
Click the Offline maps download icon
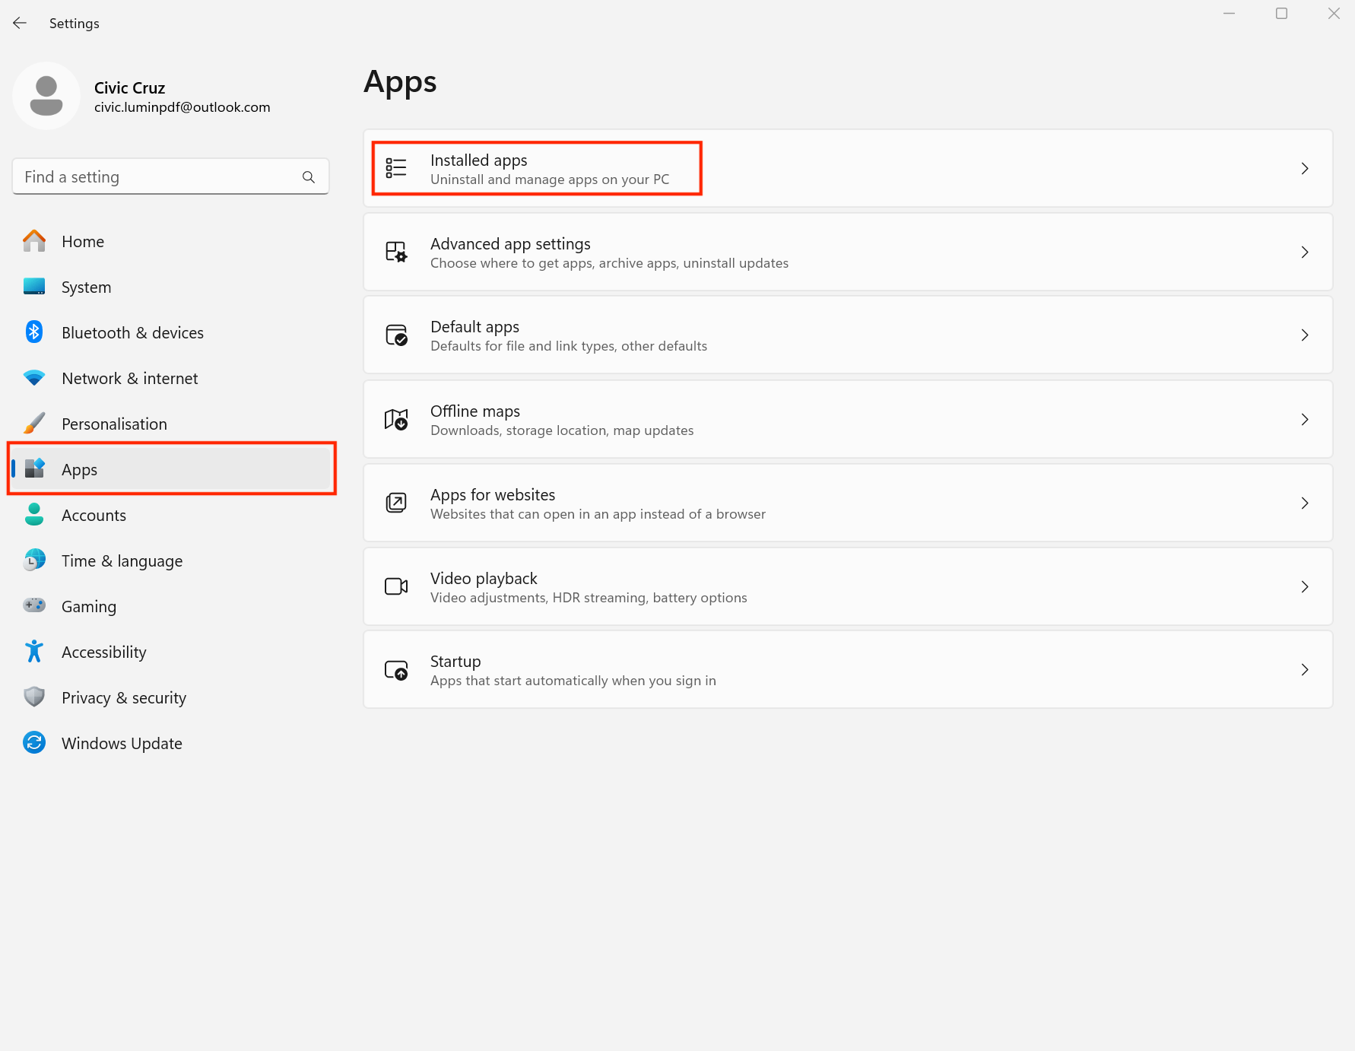point(396,419)
